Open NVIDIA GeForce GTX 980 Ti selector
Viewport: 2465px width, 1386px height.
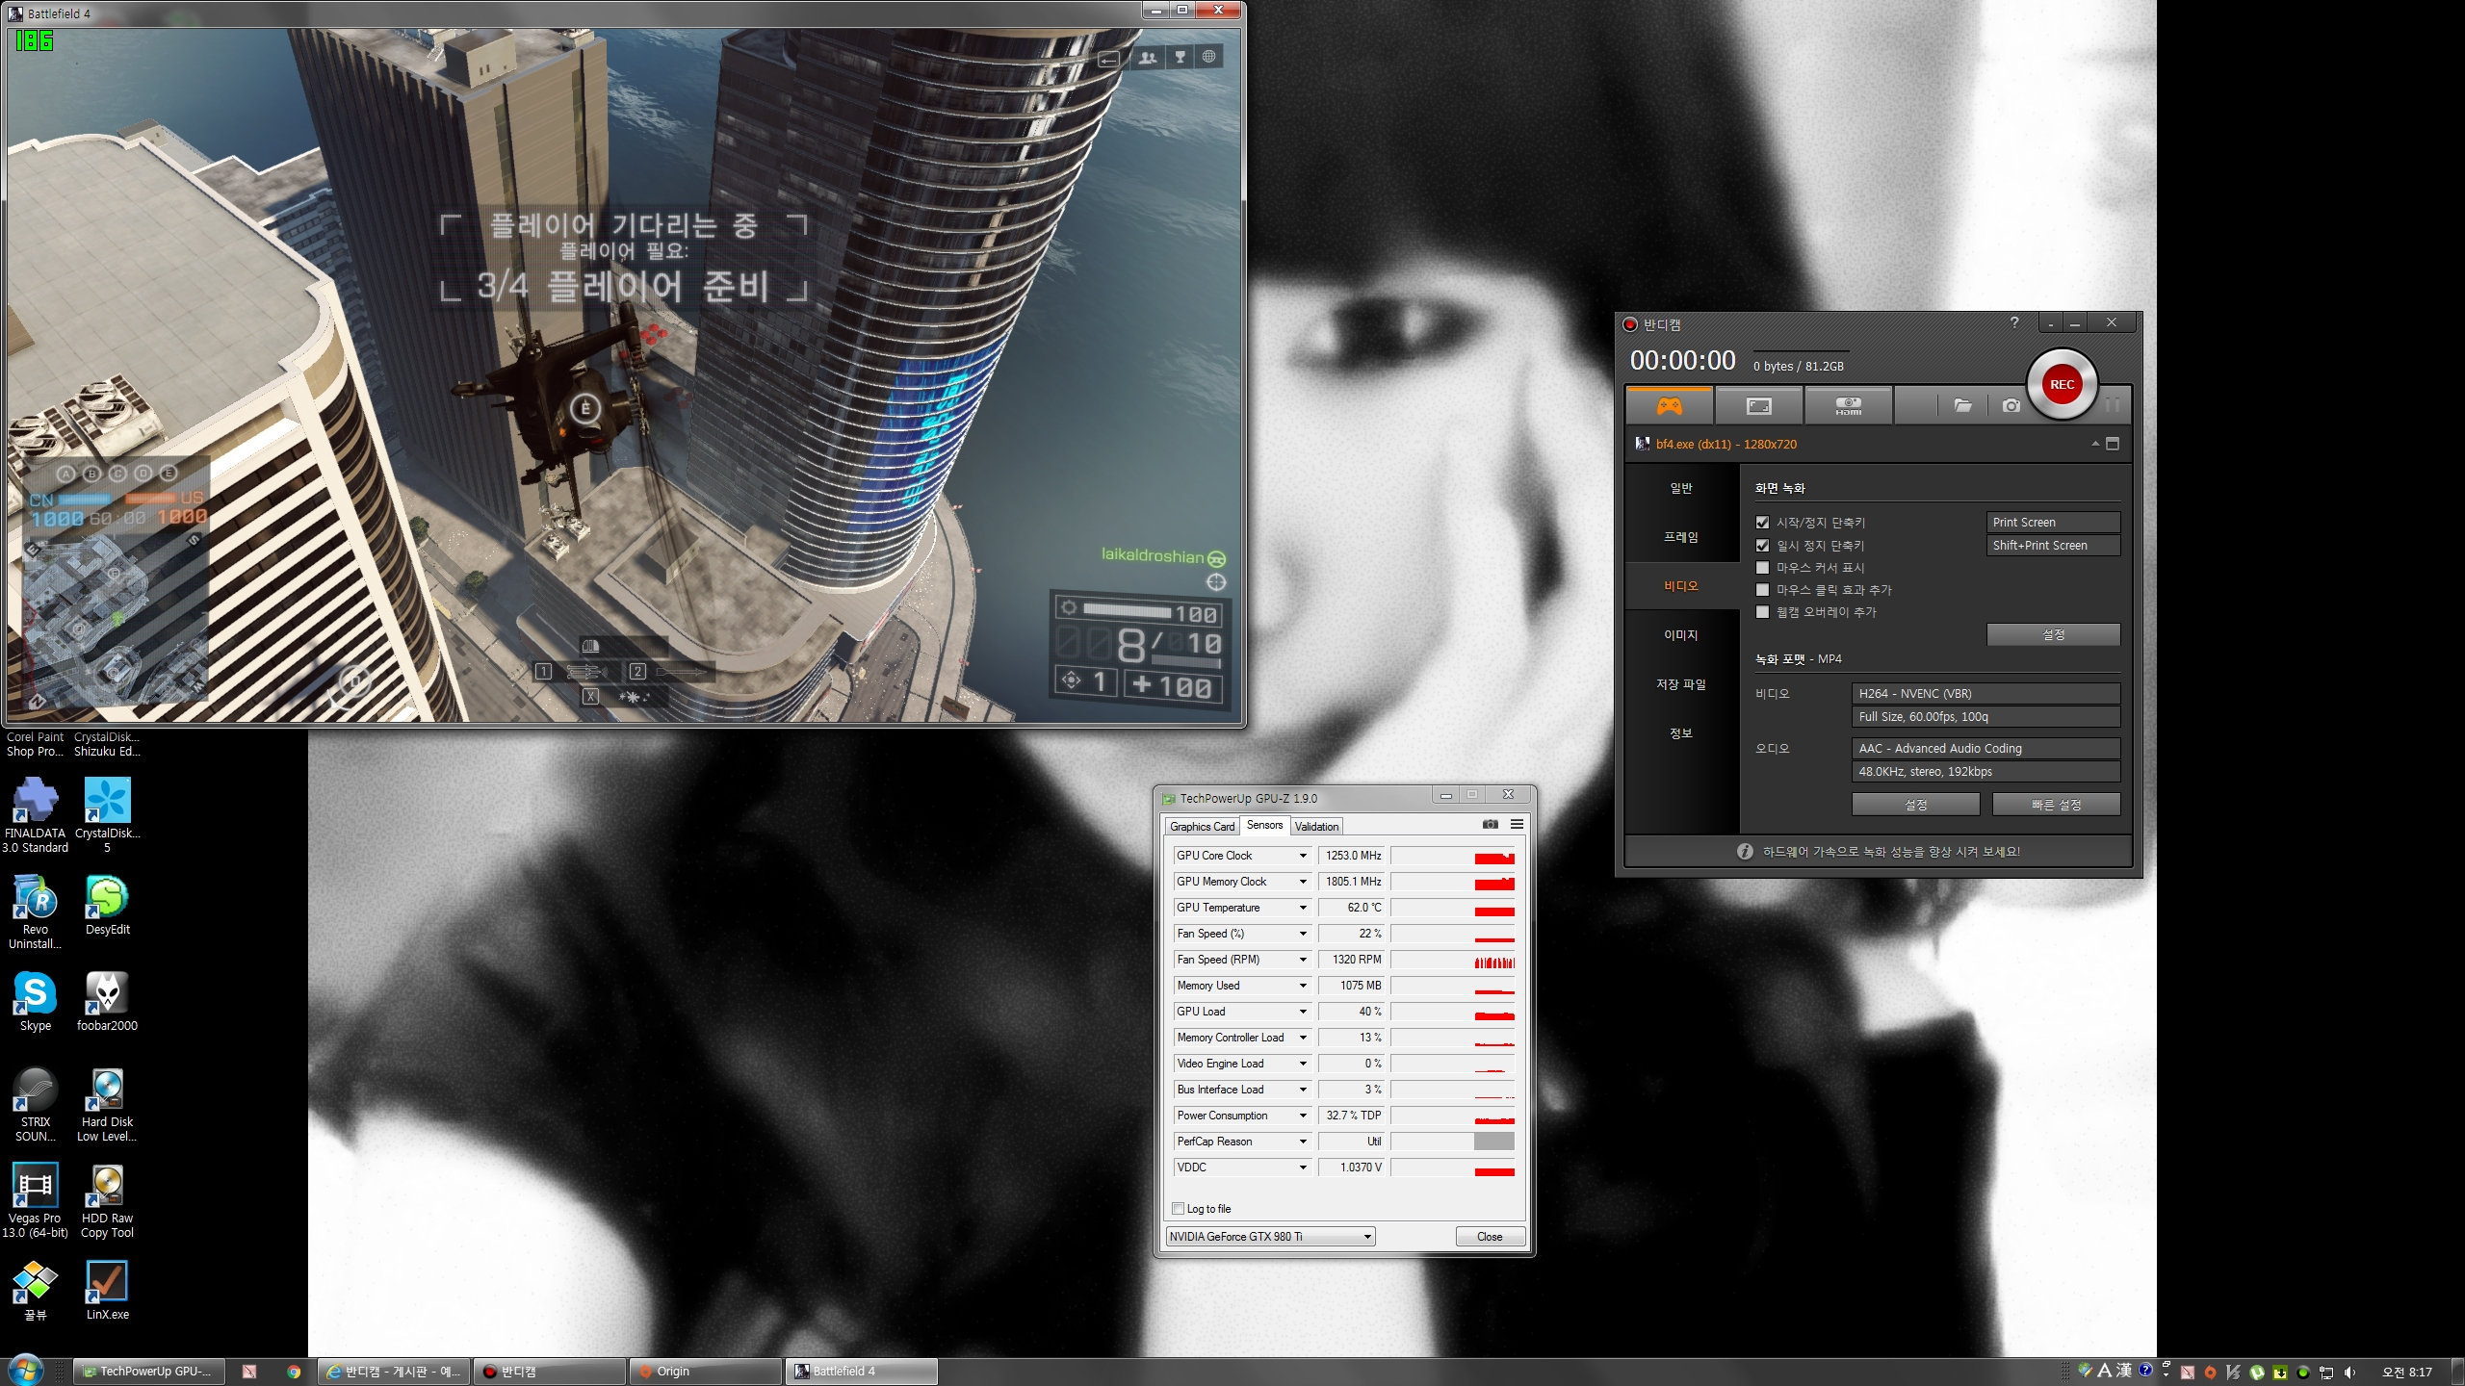click(x=1270, y=1237)
